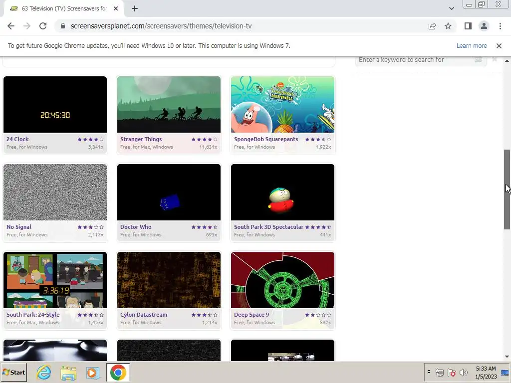
Task: Close the Television Screensavers tab
Action: tap(115, 8)
